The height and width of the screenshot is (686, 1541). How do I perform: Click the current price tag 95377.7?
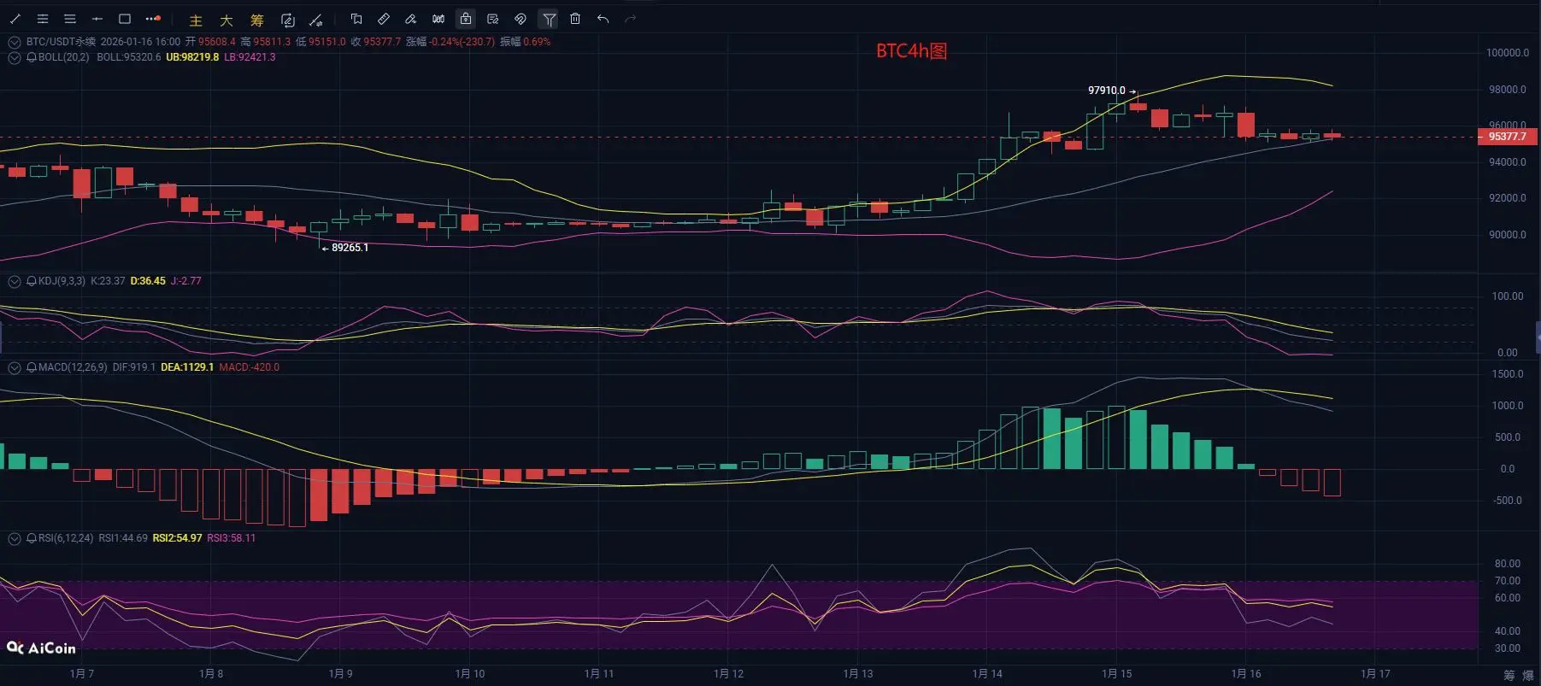1508,137
